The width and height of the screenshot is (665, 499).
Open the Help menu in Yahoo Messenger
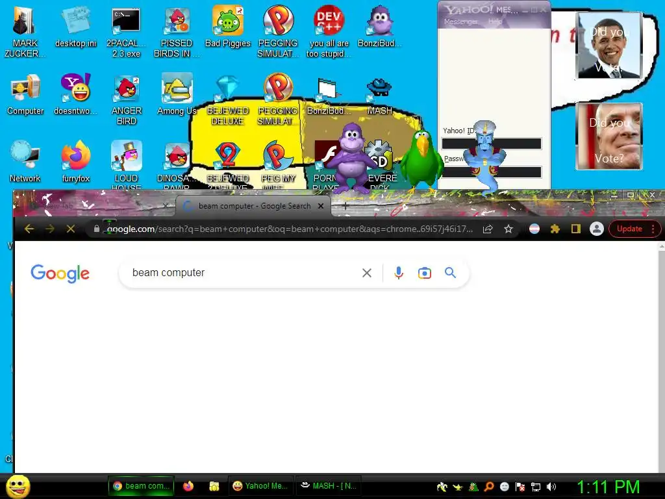tap(495, 21)
